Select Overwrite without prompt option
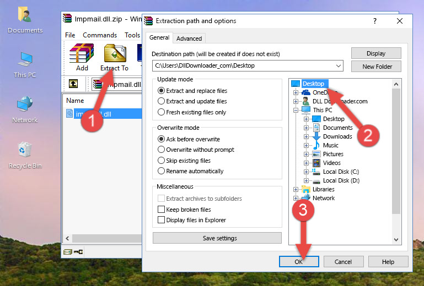This screenshot has width=424, height=286. [x=196, y=150]
